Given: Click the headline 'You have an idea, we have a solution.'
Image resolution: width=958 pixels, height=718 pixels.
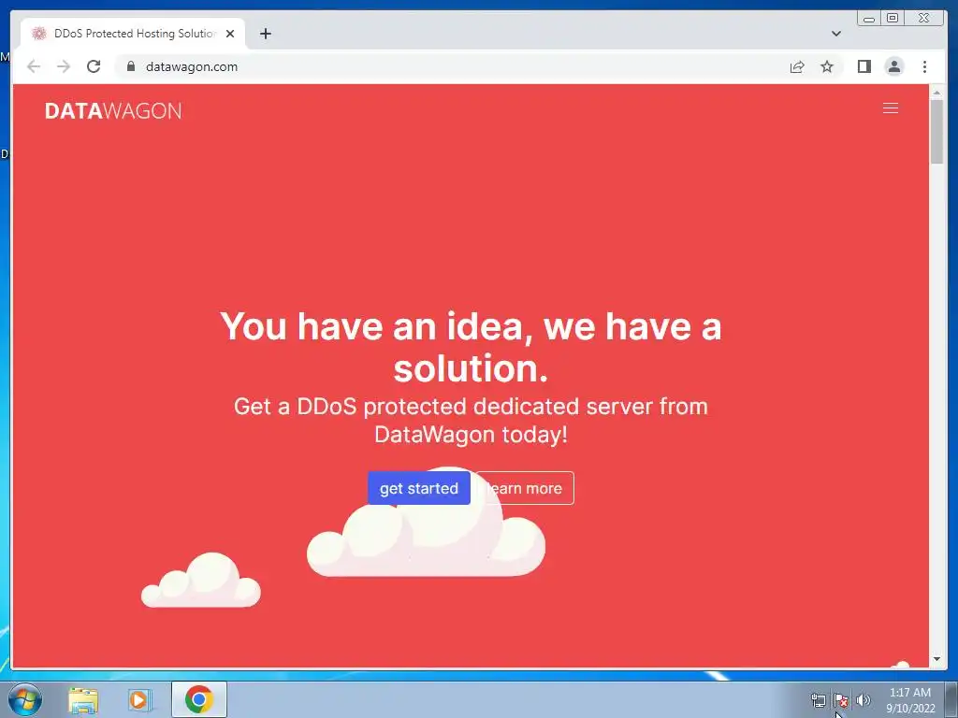Looking at the screenshot, I should pos(472,348).
